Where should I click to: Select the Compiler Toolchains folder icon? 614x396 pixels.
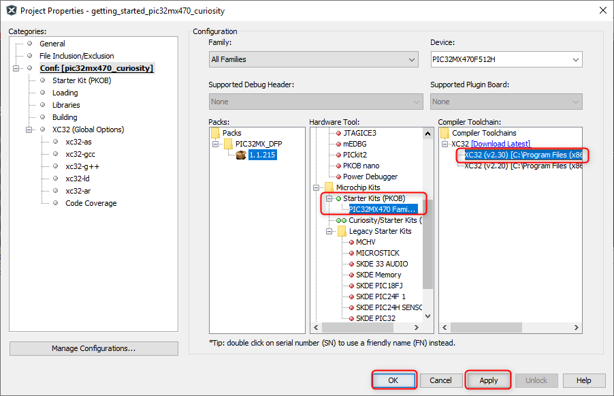pyautogui.click(x=445, y=133)
